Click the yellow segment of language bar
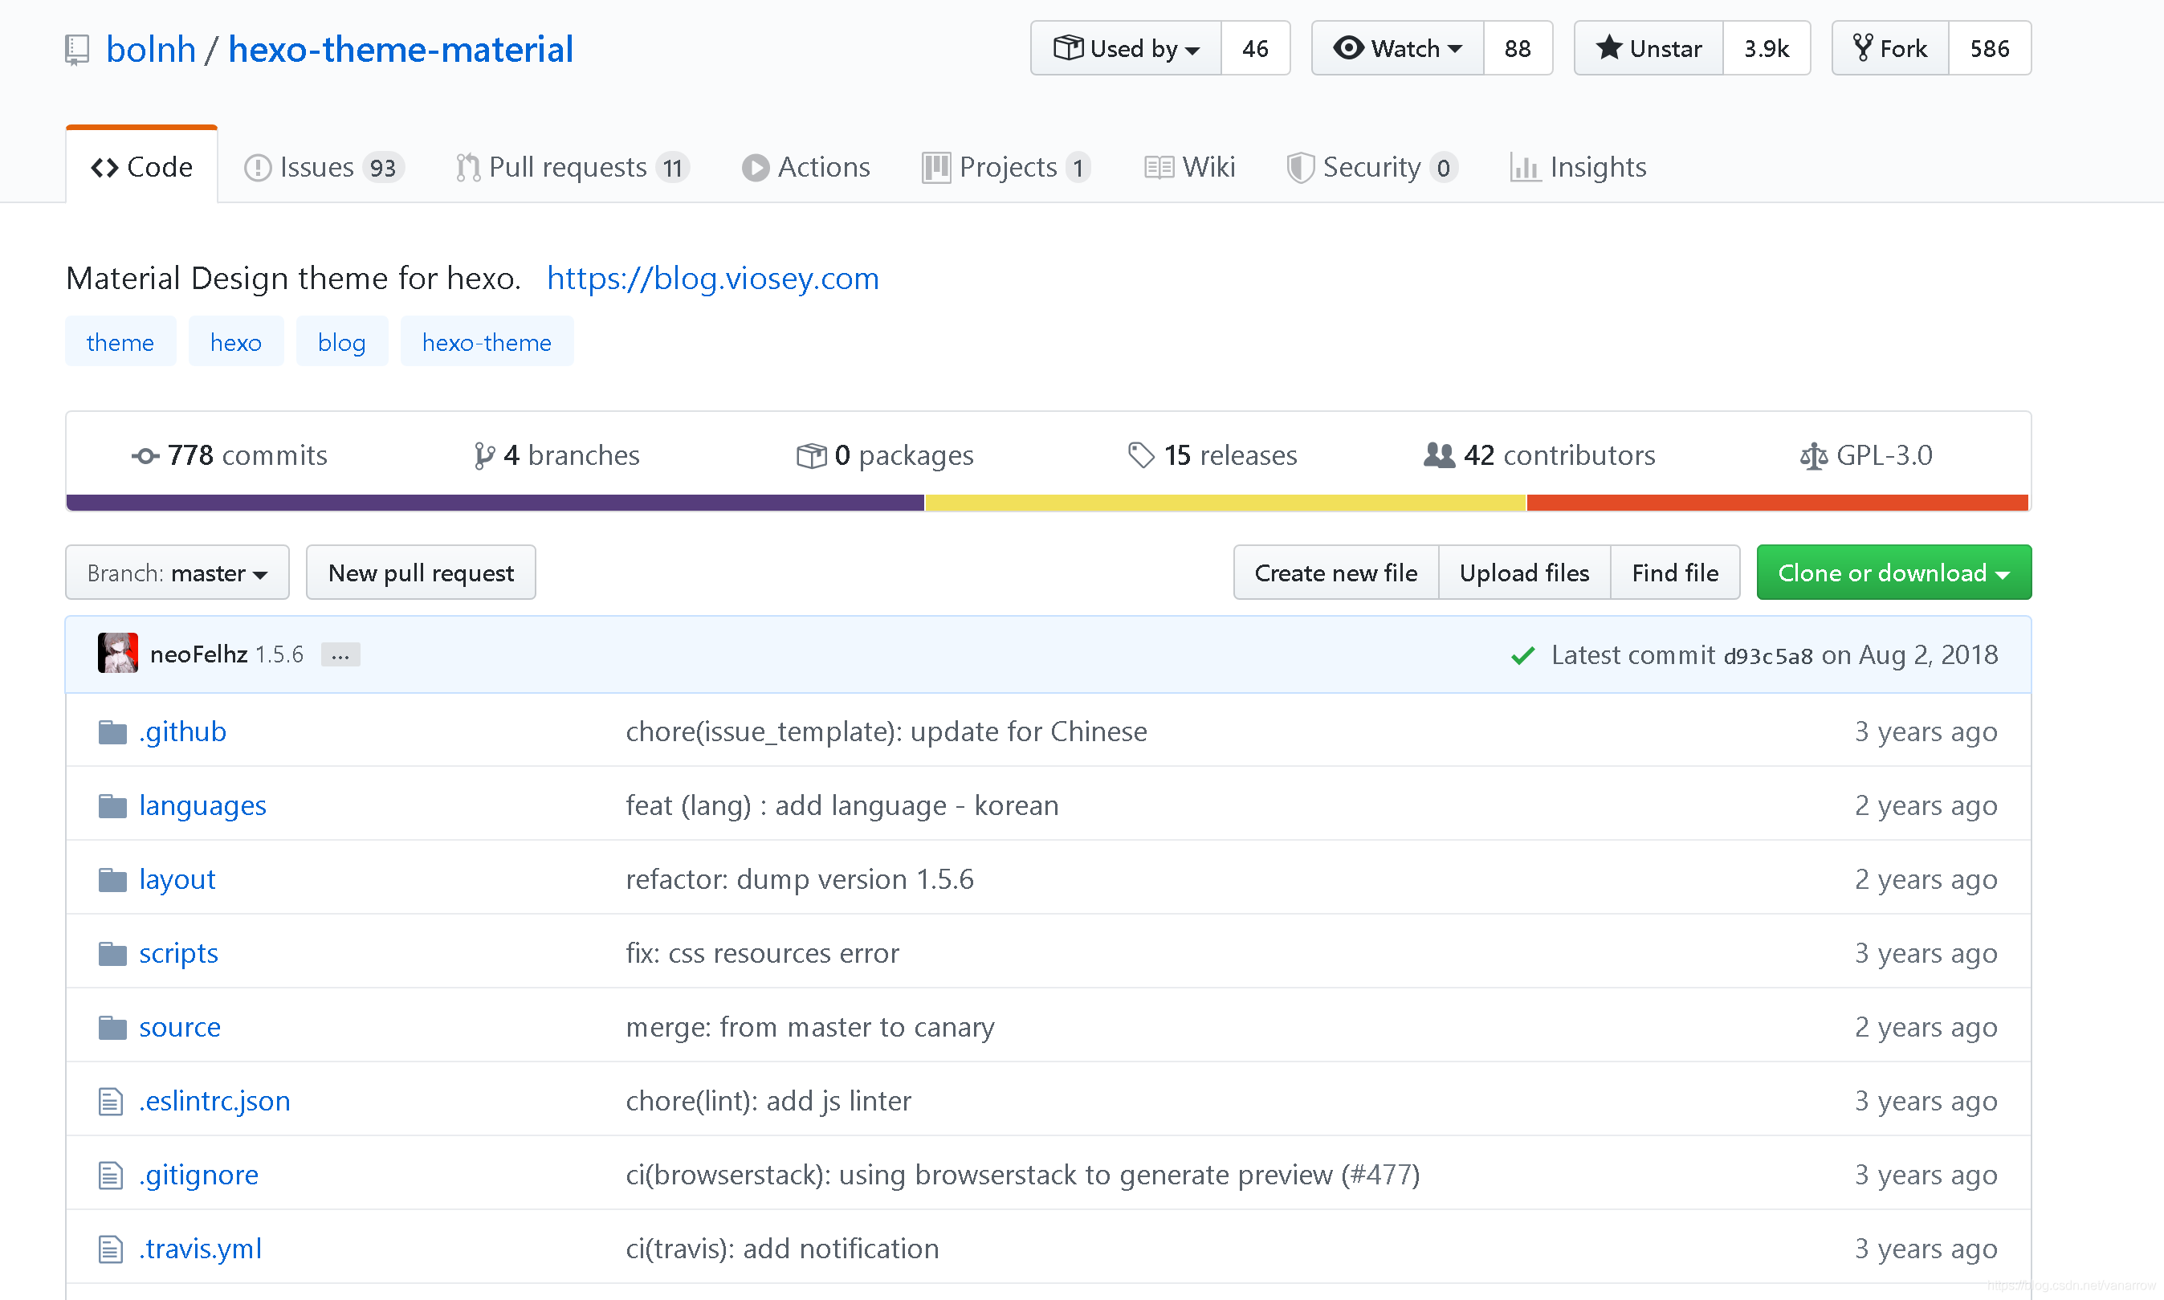 point(1225,503)
